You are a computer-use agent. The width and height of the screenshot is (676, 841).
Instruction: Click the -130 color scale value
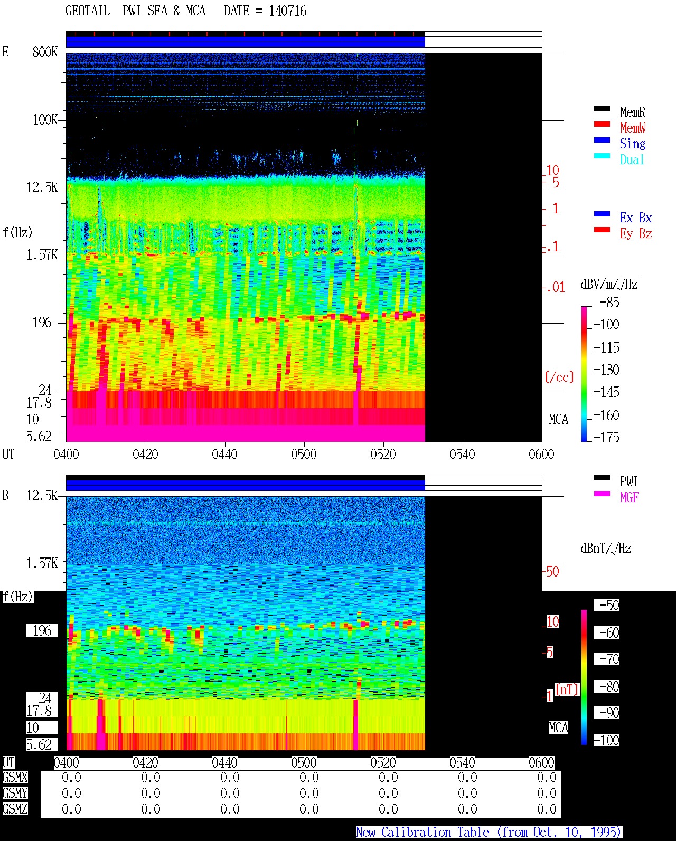606,370
